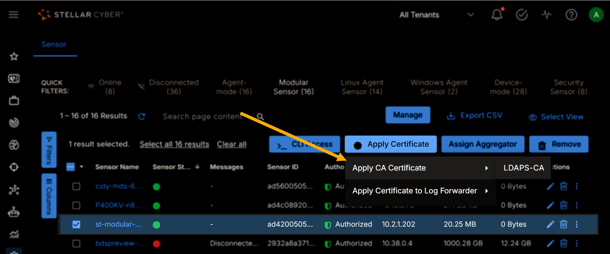
Task: Delete the P400KV sensor via trash icon
Action: coord(564,205)
